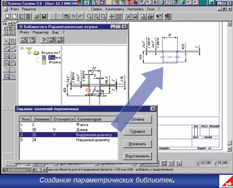Click the first new document icon

[7, 16]
